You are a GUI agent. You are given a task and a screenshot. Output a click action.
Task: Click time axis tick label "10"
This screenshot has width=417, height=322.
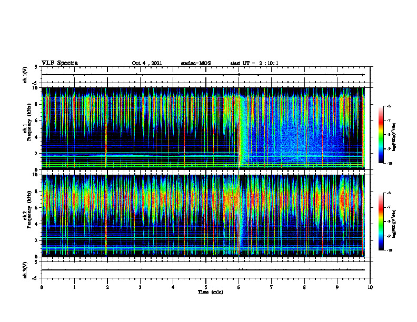click(x=370, y=287)
